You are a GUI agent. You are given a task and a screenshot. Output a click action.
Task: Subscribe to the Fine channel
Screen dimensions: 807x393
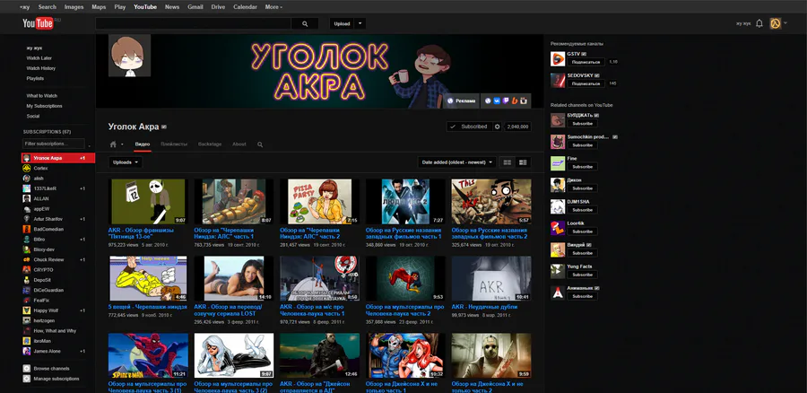(582, 167)
